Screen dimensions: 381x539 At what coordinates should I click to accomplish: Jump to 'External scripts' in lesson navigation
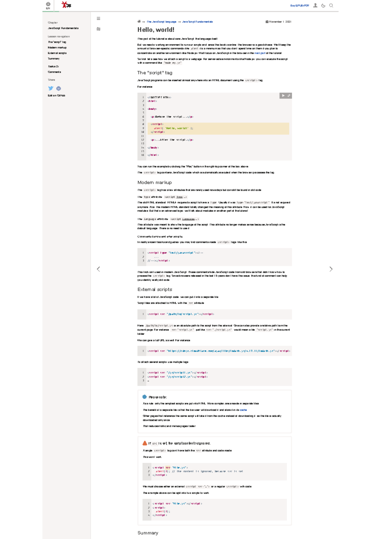pos(57,53)
